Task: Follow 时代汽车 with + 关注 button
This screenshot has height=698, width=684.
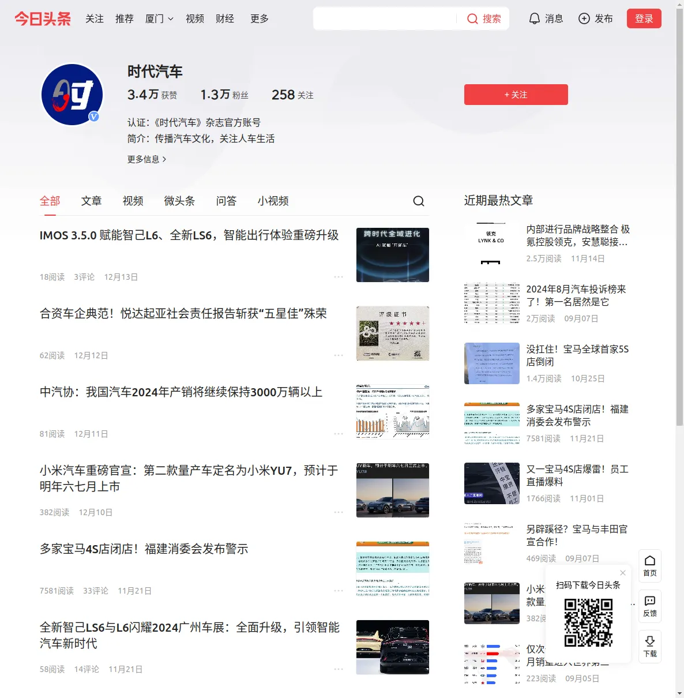Action: coord(516,95)
